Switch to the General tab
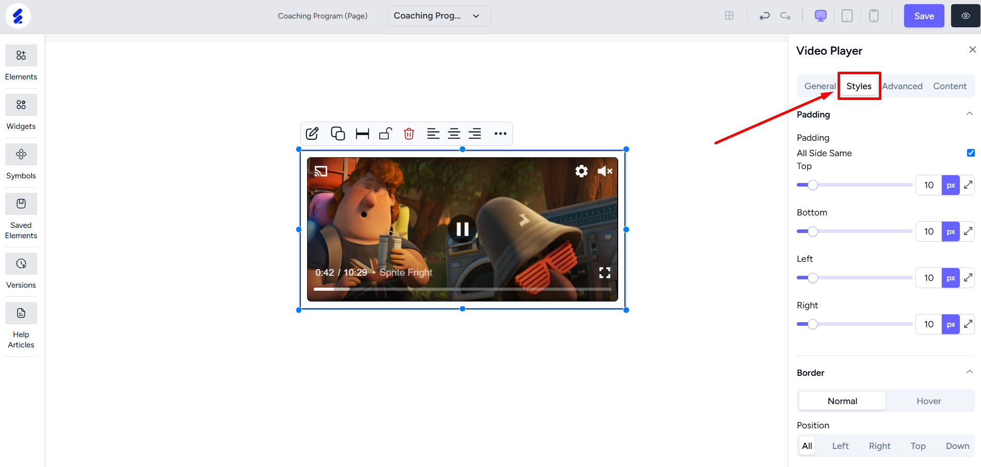This screenshot has height=467, width=981. click(820, 86)
